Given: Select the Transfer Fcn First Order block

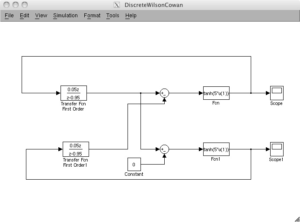Looking at the screenshot, I should pyautogui.click(x=73, y=93).
